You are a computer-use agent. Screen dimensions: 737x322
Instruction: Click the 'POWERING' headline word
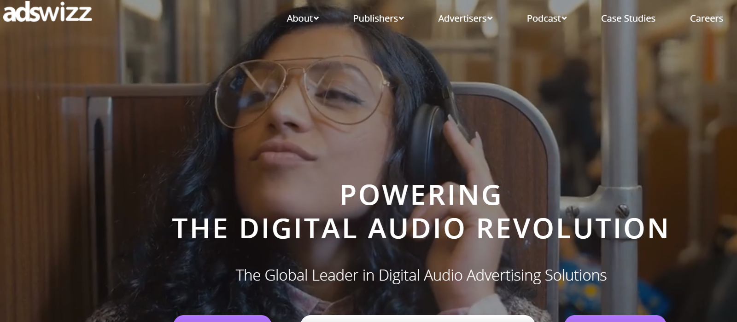click(421, 195)
